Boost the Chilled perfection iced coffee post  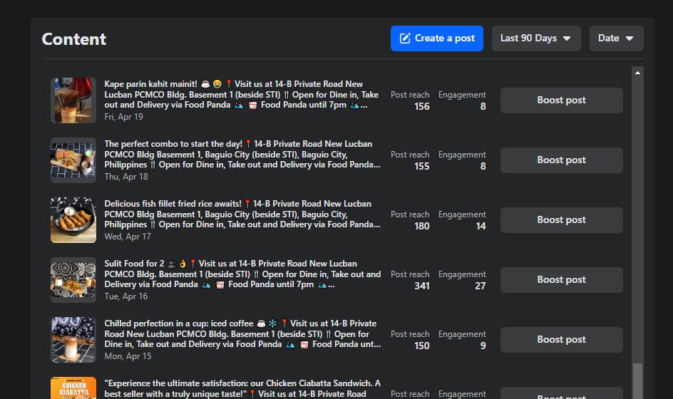tap(561, 340)
